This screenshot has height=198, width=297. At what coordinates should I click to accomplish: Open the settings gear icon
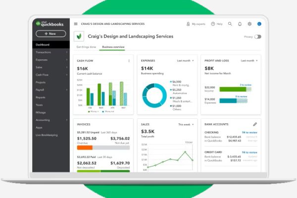point(249,24)
